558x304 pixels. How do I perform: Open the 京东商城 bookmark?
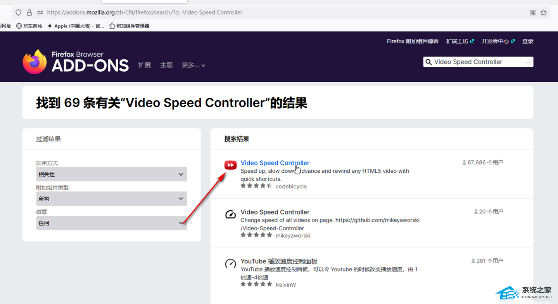coord(29,26)
